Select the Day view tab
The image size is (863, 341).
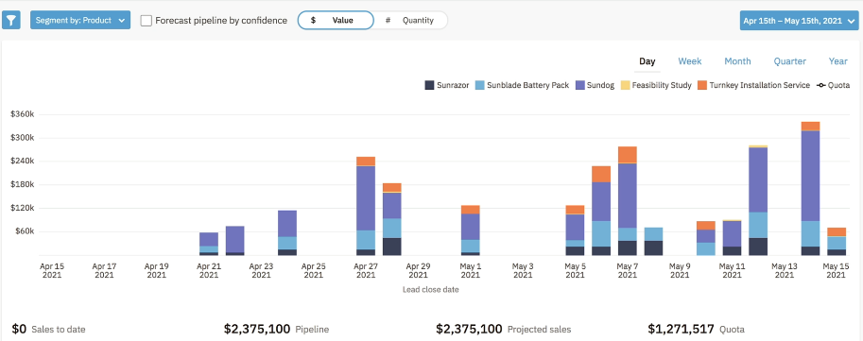(647, 61)
